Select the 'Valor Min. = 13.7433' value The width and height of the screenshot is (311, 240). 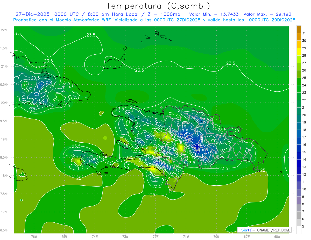(x=214, y=14)
